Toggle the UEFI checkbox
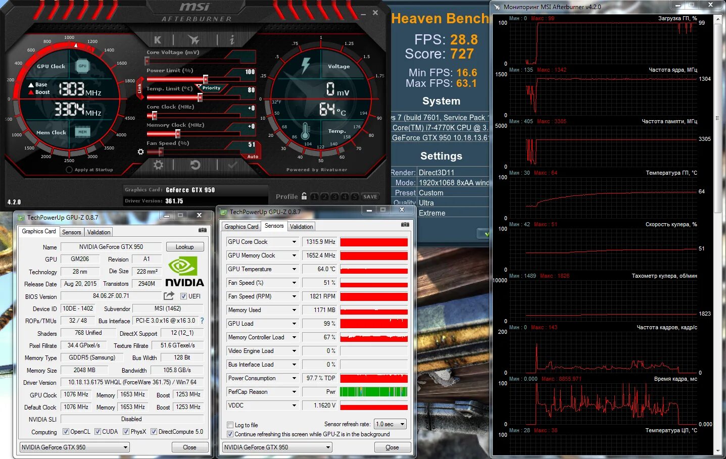The height and width of the screenshot is (459, 726). [183, 296]
